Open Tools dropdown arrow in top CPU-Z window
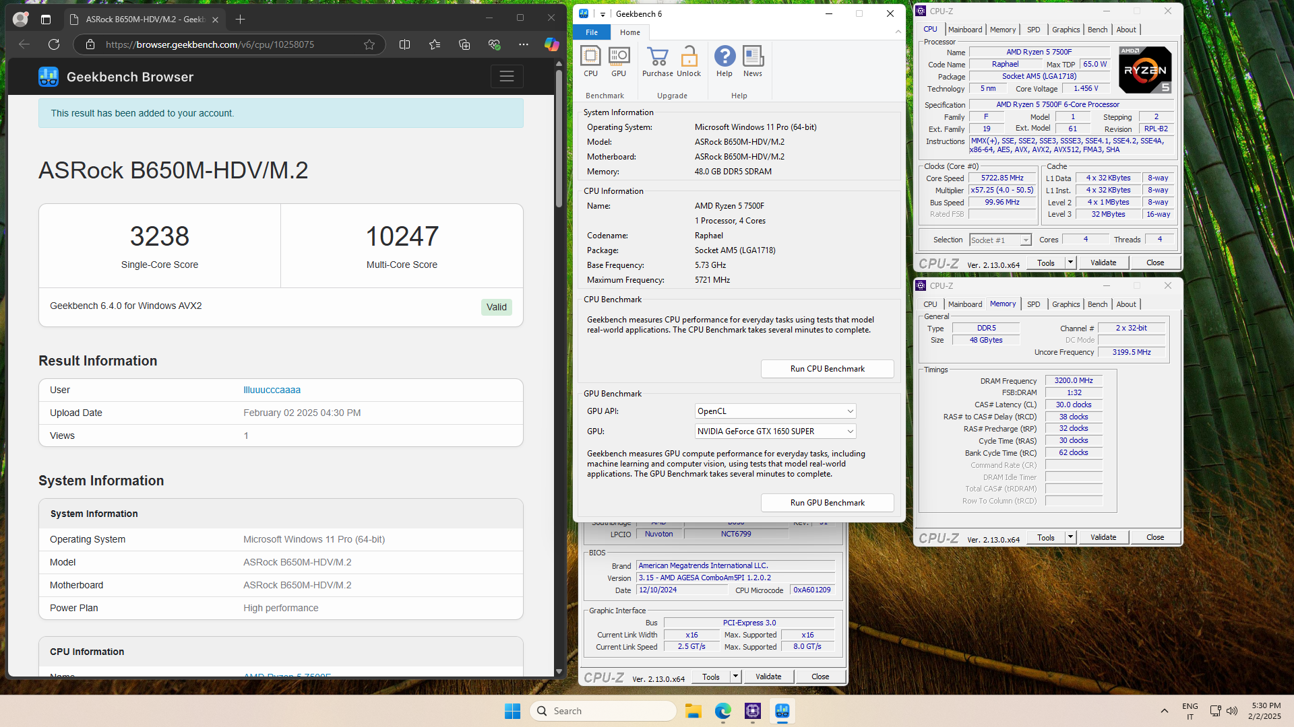The width and height of the screenshot is (1294, 727). (x=1070, y=263)
